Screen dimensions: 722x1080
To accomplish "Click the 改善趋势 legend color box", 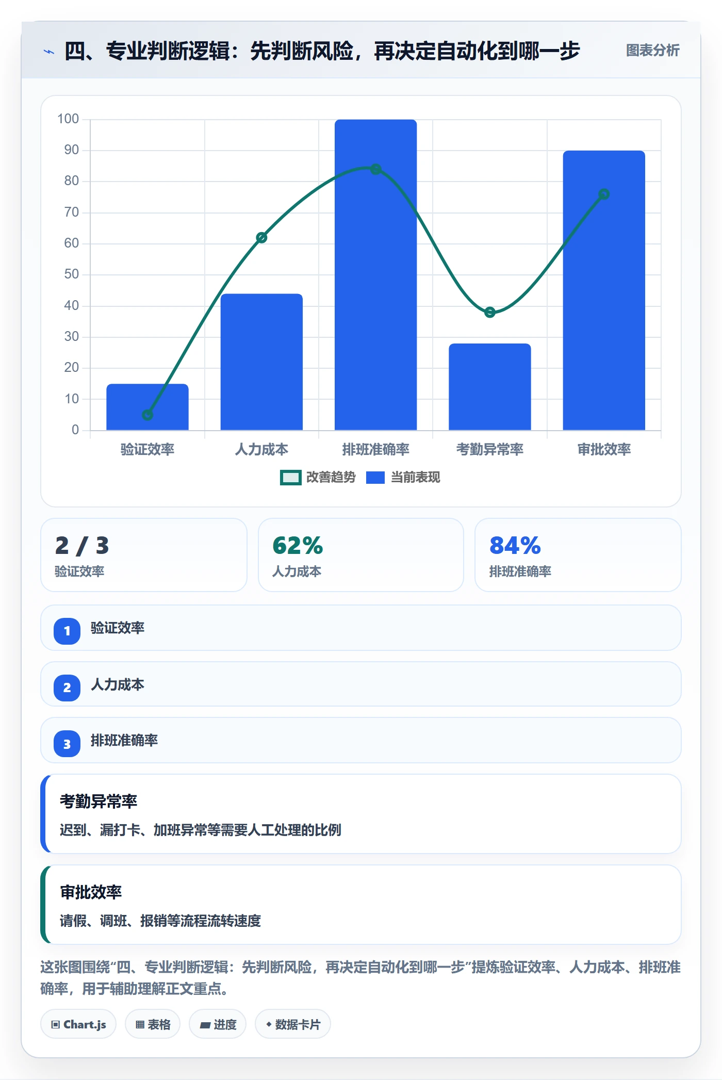I will pyautogui.click(x=291, y=478).
